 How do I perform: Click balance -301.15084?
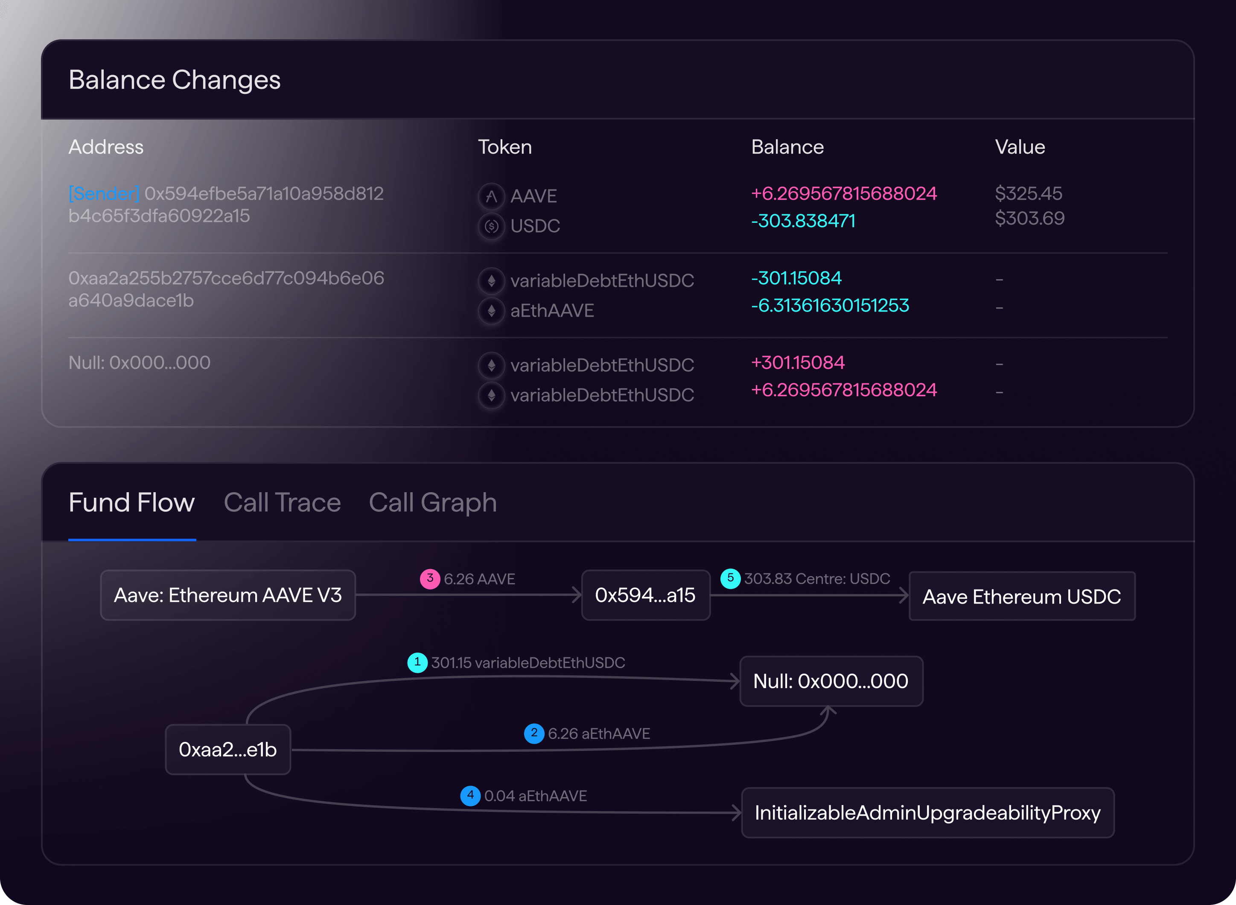pos(796,278)
